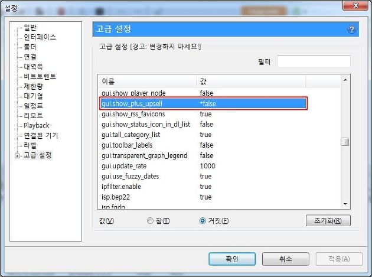Select gui.toolbar_labels row
The height and width of the screenshot is (277, 372).
pos(203,145)
